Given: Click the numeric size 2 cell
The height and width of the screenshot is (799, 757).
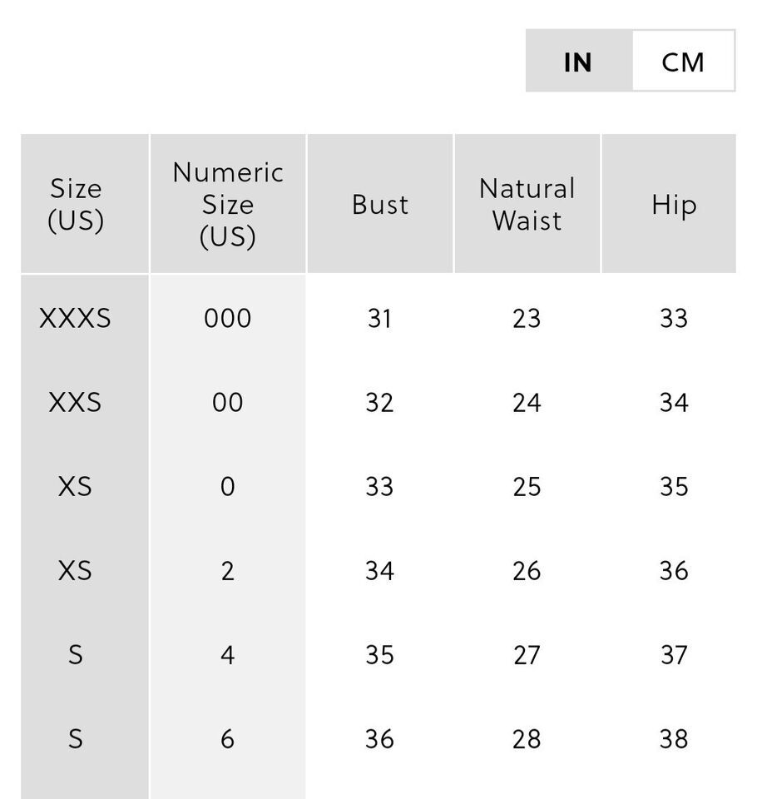Looking at the screenshot, I should click(228, 571).
